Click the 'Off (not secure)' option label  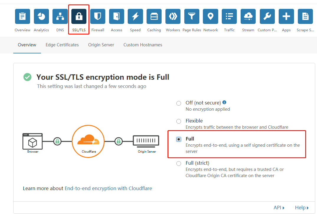coord(203,103)
